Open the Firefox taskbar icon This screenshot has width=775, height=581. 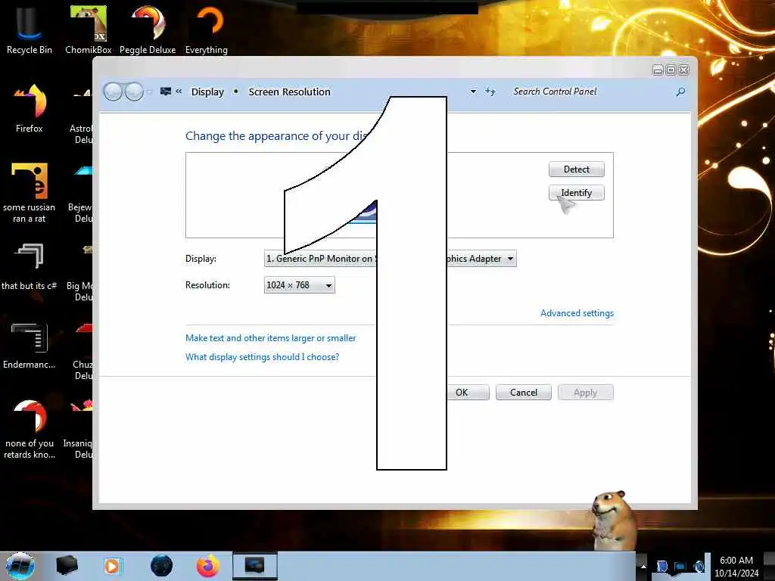point(208,566)
